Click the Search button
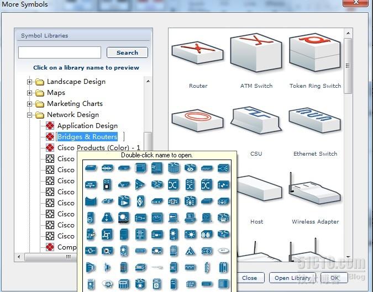This screenshot has height=292, width=373. click(x=127, y=52)
